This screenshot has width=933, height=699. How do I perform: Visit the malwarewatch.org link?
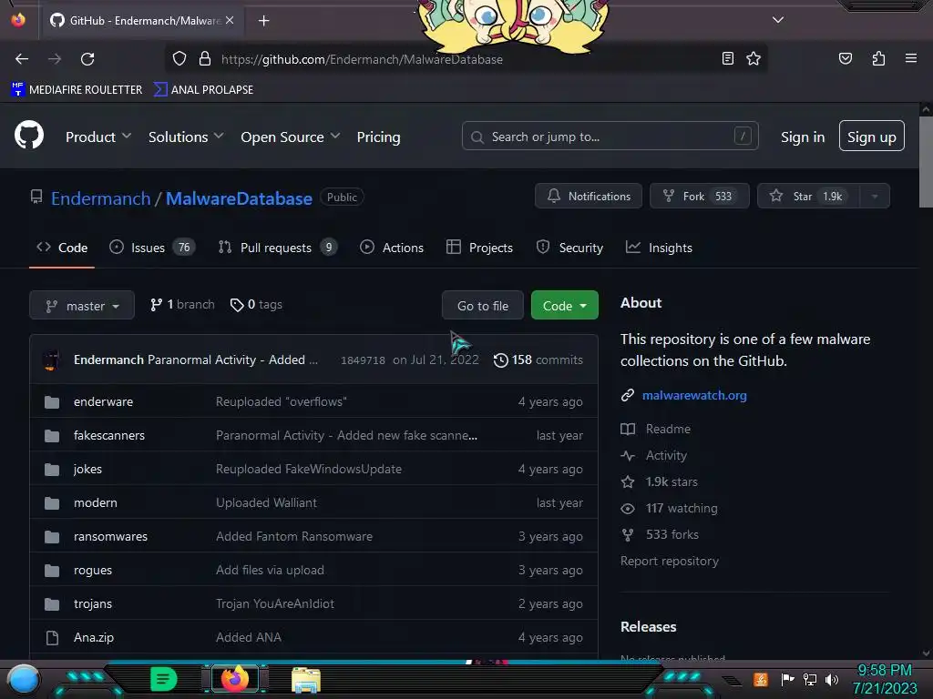tap(693, 395)
